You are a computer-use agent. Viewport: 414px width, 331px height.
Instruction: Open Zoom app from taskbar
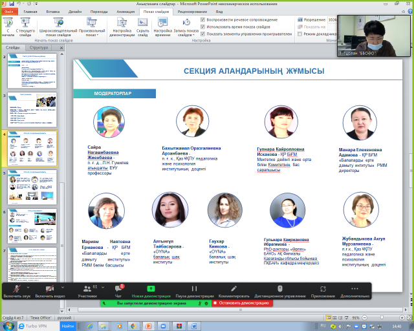pos(164,326)
